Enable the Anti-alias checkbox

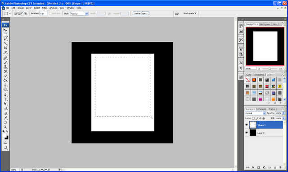pyautogui.click(x=50, y=14)
